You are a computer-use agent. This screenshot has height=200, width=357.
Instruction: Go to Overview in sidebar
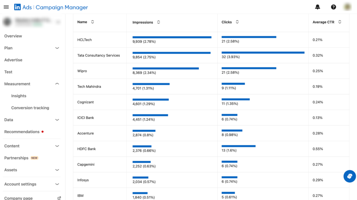(x=13, y=36)
